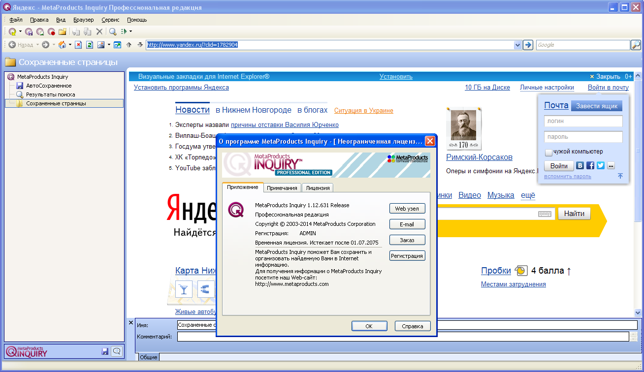The width and height of the screenshot is (644, 372).
Task: Click the new folder icon in top toolbar
Action: (x=63, y=31)
